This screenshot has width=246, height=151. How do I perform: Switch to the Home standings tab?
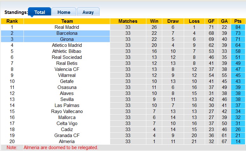[x=64, y=12]
